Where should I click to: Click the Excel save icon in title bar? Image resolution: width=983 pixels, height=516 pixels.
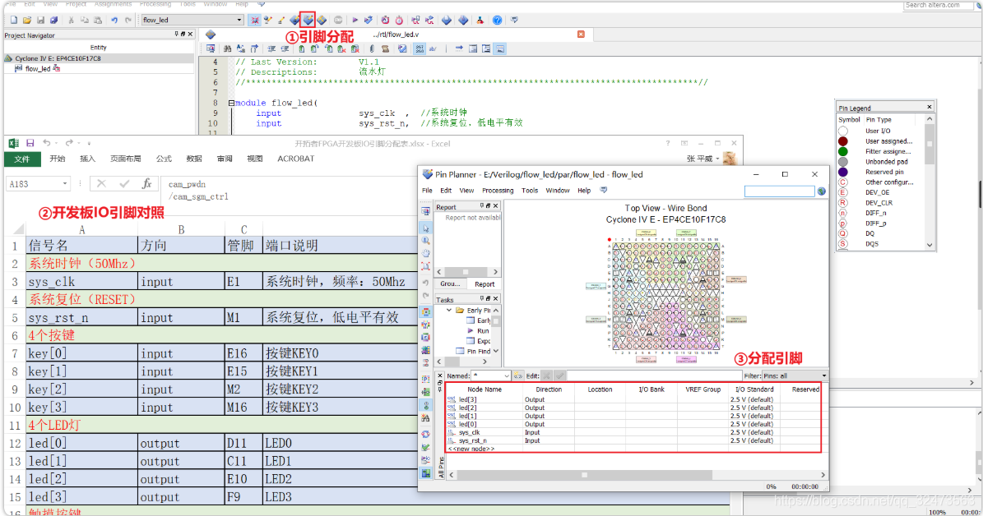30,144
